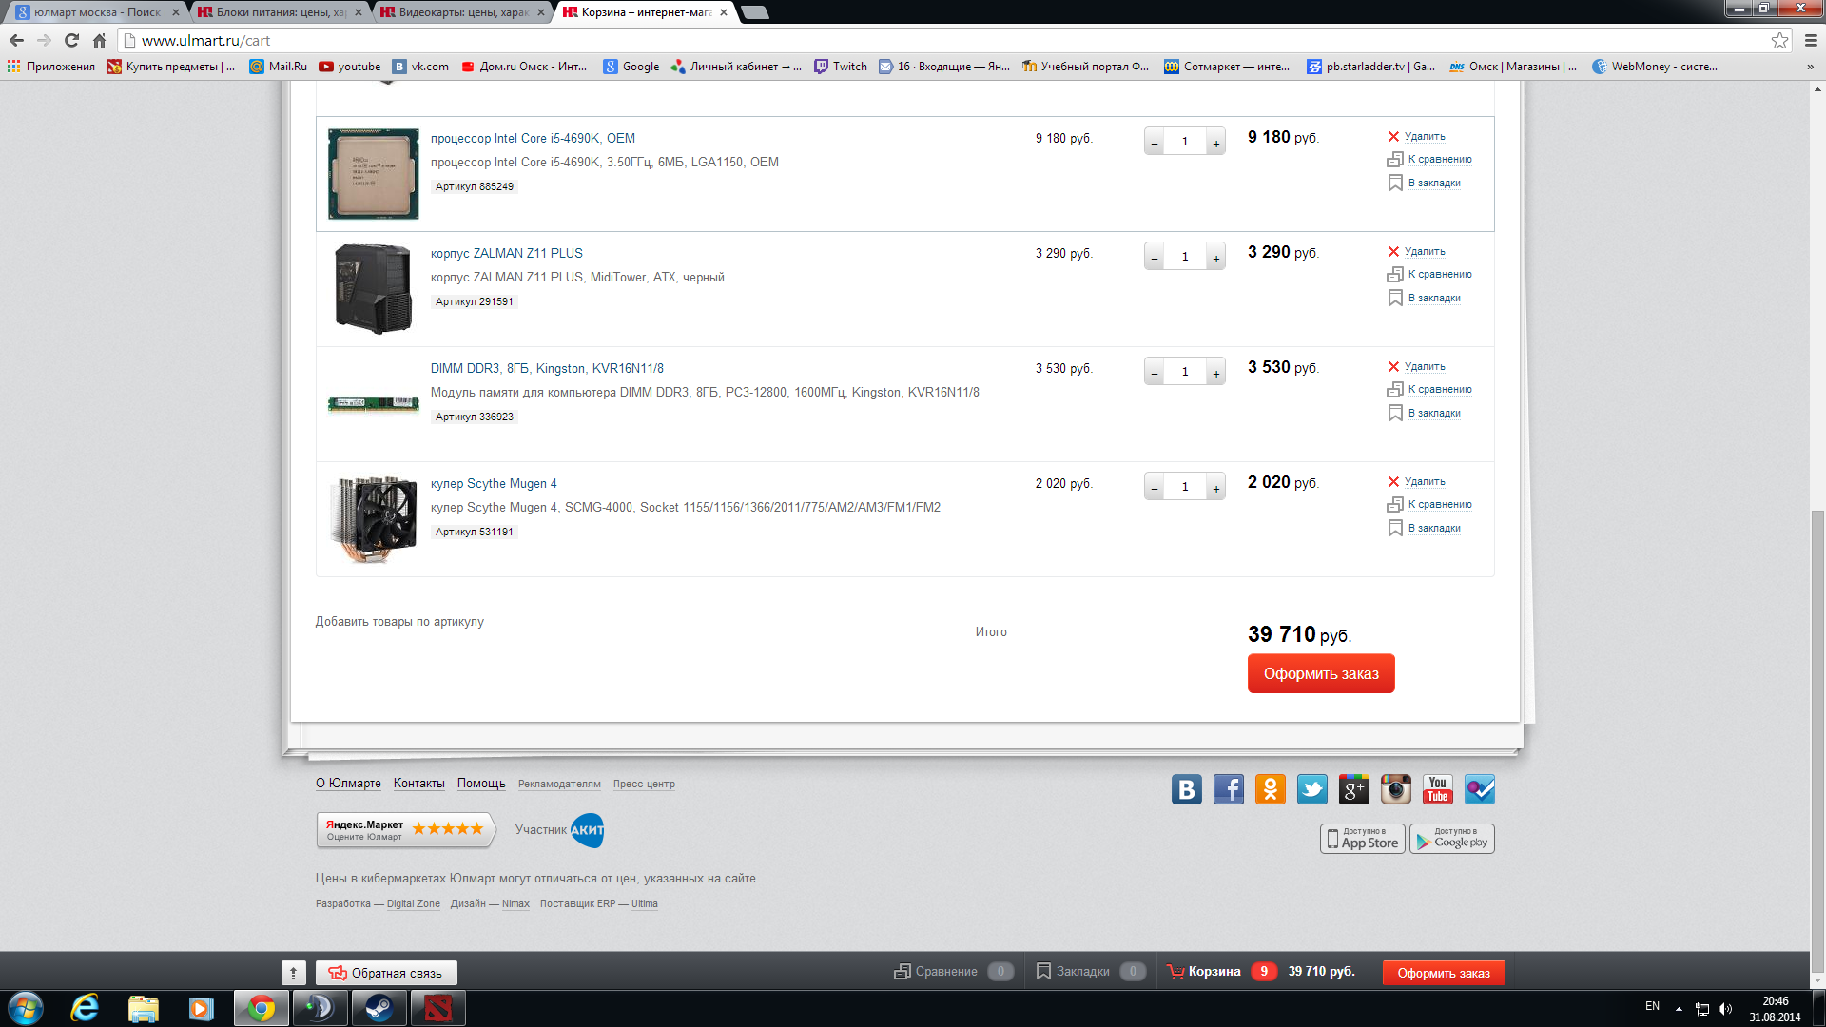Viewport: 1826px width, 1027px height.
Task: Open 'процессор Intel Core i5-4690K, OEM' product link
Action: pos(533,138)
